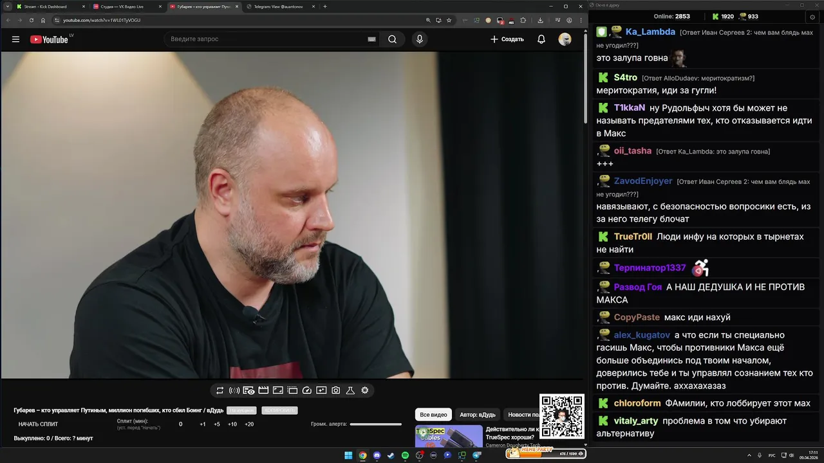The image size is (824, 463).
Task: Take a screenshot with the camera icon
Action: 336,390
